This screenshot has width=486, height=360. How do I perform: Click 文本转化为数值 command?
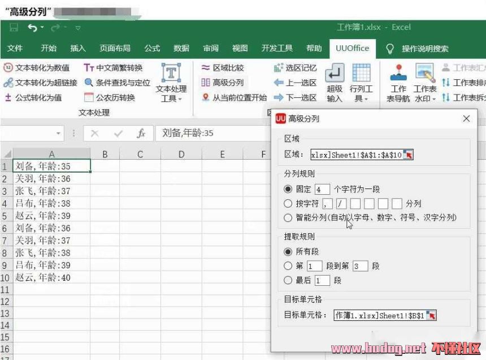point(37,68)
